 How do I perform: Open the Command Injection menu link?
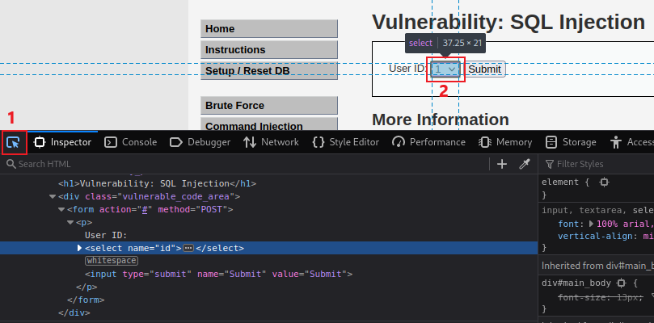[269, 125]
